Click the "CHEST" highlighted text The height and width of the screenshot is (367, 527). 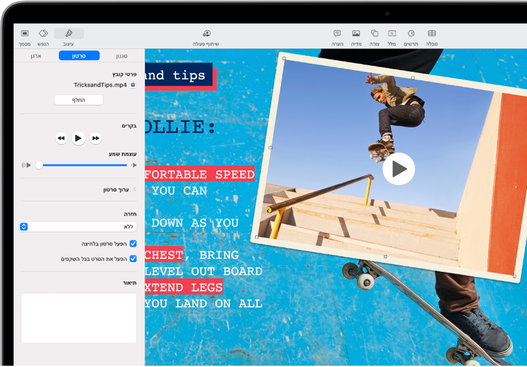tap(164, 255)
